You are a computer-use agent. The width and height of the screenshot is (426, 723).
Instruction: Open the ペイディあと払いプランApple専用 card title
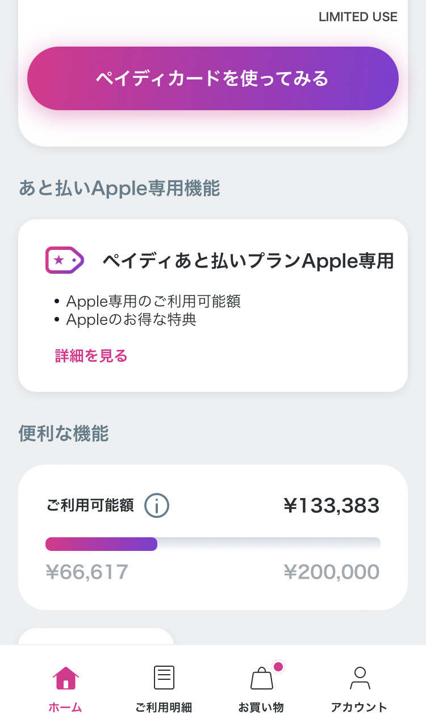tap(248, 261)
